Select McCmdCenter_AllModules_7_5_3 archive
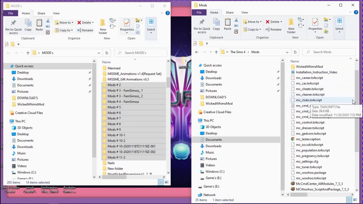 pyautogui.click(x=319, y=184)
